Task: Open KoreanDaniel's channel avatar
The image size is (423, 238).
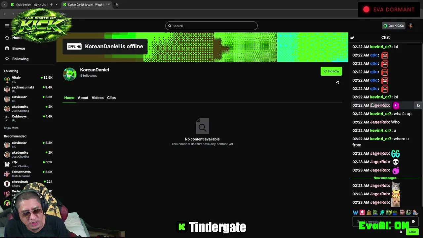Action: 70,74
